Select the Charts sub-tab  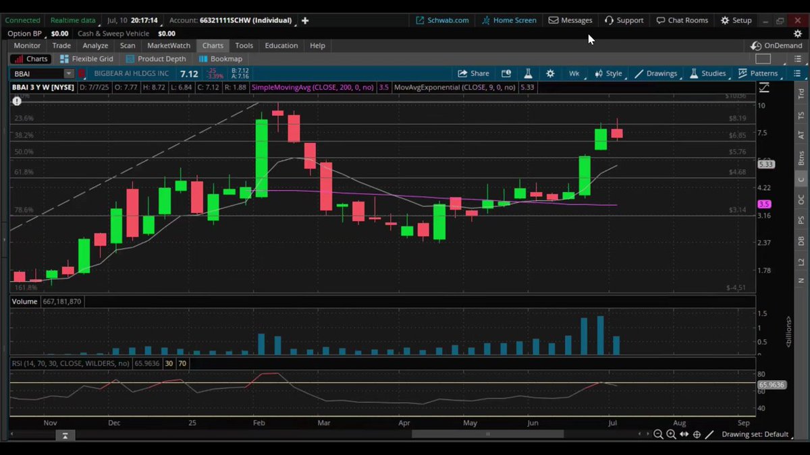30,59
